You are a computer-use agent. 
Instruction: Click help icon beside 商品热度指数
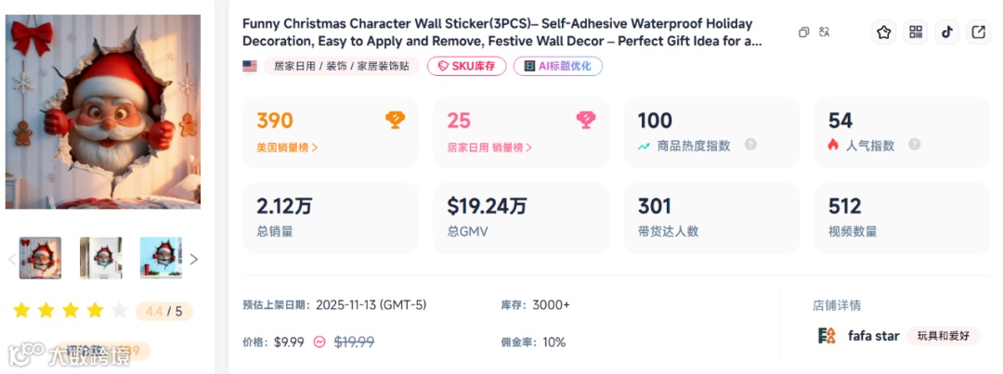pos(750,145)
